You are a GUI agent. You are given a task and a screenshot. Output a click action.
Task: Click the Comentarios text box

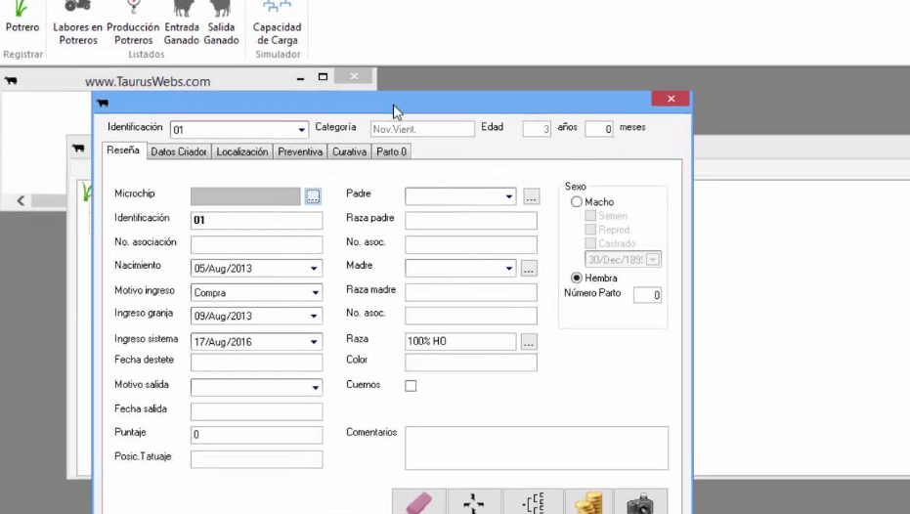click(537, 448)
